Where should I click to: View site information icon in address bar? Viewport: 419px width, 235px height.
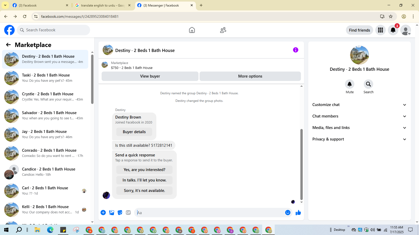click(x=36, y=16)
